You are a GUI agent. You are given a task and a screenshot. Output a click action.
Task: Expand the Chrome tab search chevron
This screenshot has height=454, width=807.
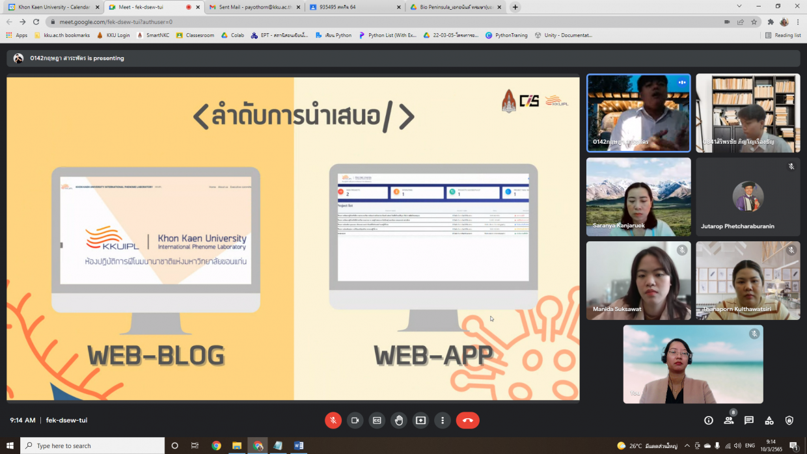click(739, 7)
